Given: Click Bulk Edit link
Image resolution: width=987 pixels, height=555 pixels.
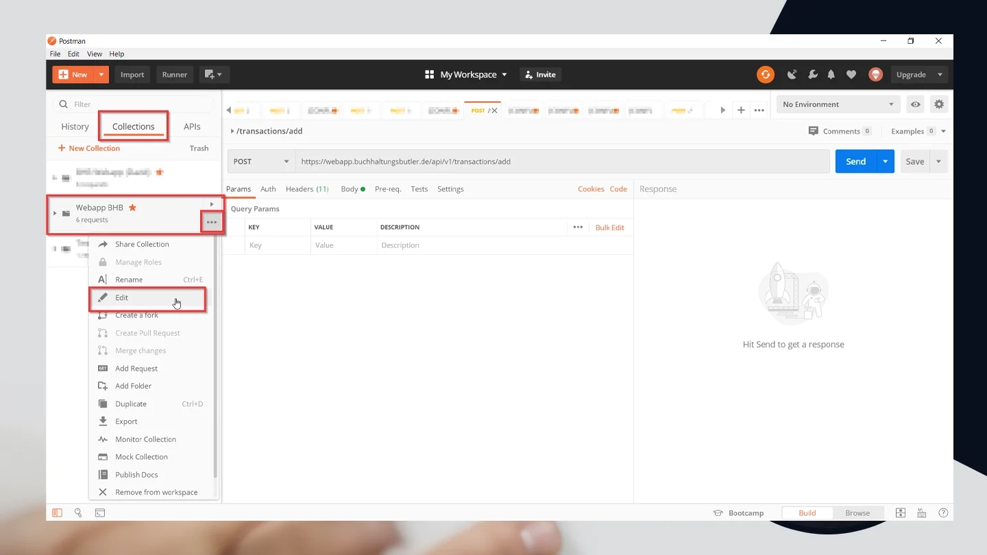Looking at the screenshot, I should click(x=609, y=227).
